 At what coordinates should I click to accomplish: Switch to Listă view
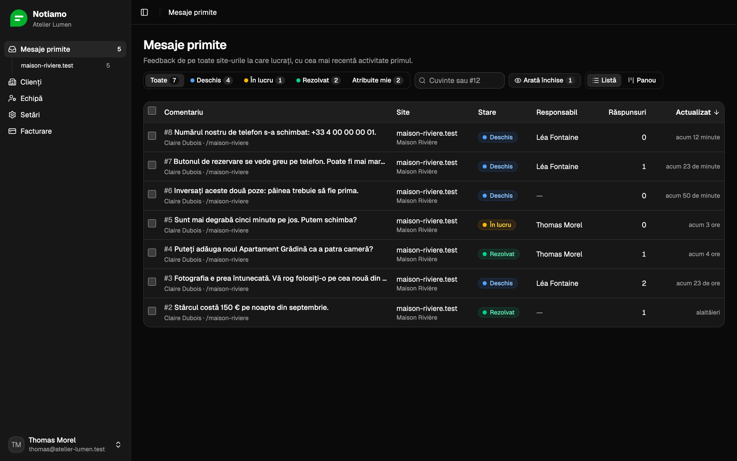point(604,80)
